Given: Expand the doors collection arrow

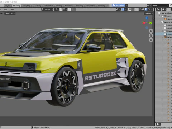Looking at the screenshot, I should [x=162, y=25].
